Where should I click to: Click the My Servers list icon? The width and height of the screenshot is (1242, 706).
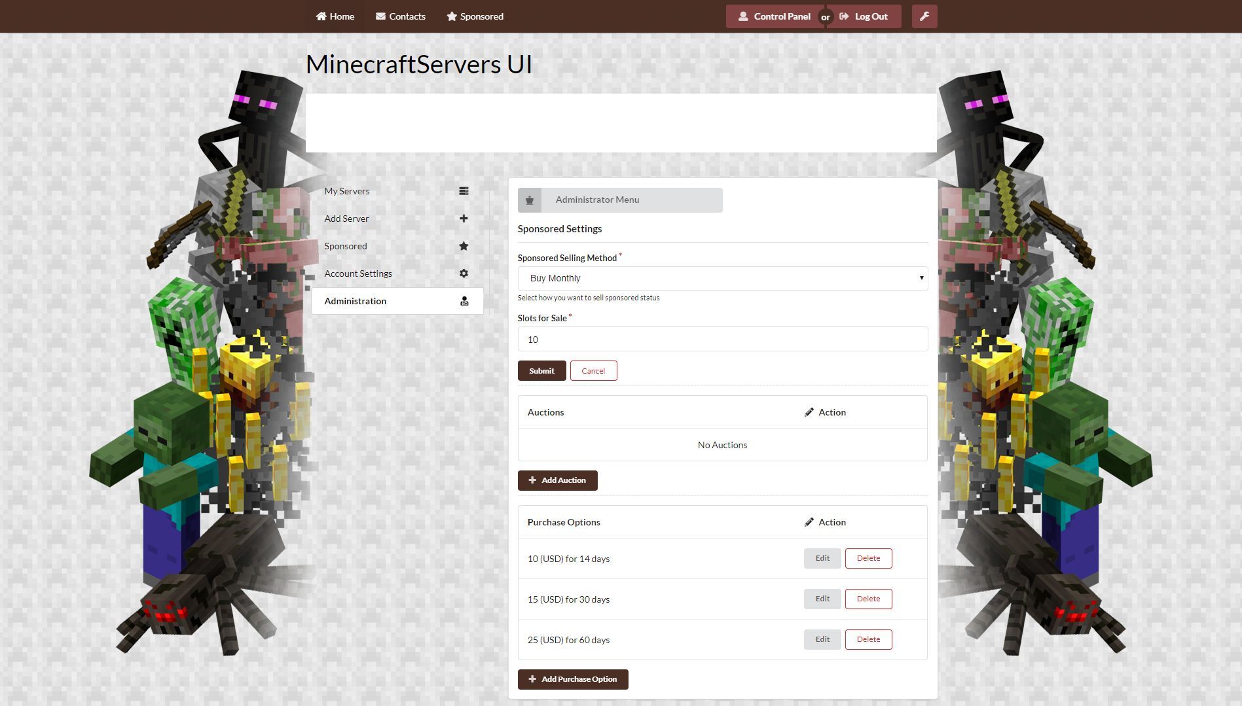(x=464, y=191)
